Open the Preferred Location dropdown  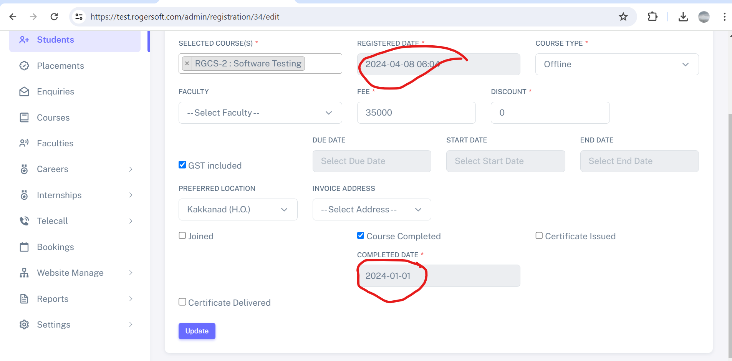point(238,209)
